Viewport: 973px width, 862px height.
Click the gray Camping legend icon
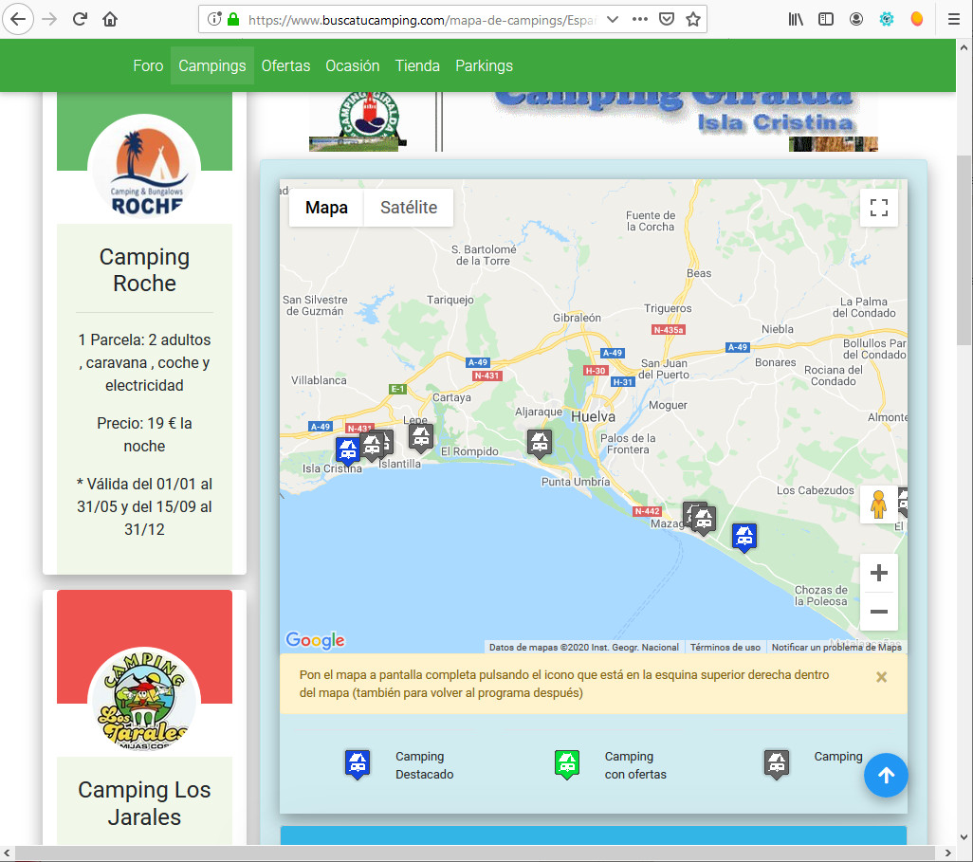[777, 764]
